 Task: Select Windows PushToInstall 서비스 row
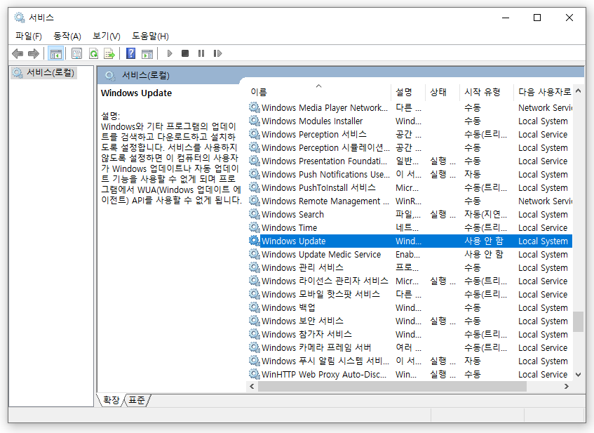410,187
